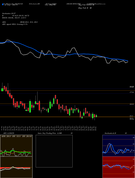Click the ARKADE DEVELOPER title text
The height and width of the screenshot is (178, 135).
(73, 4)
